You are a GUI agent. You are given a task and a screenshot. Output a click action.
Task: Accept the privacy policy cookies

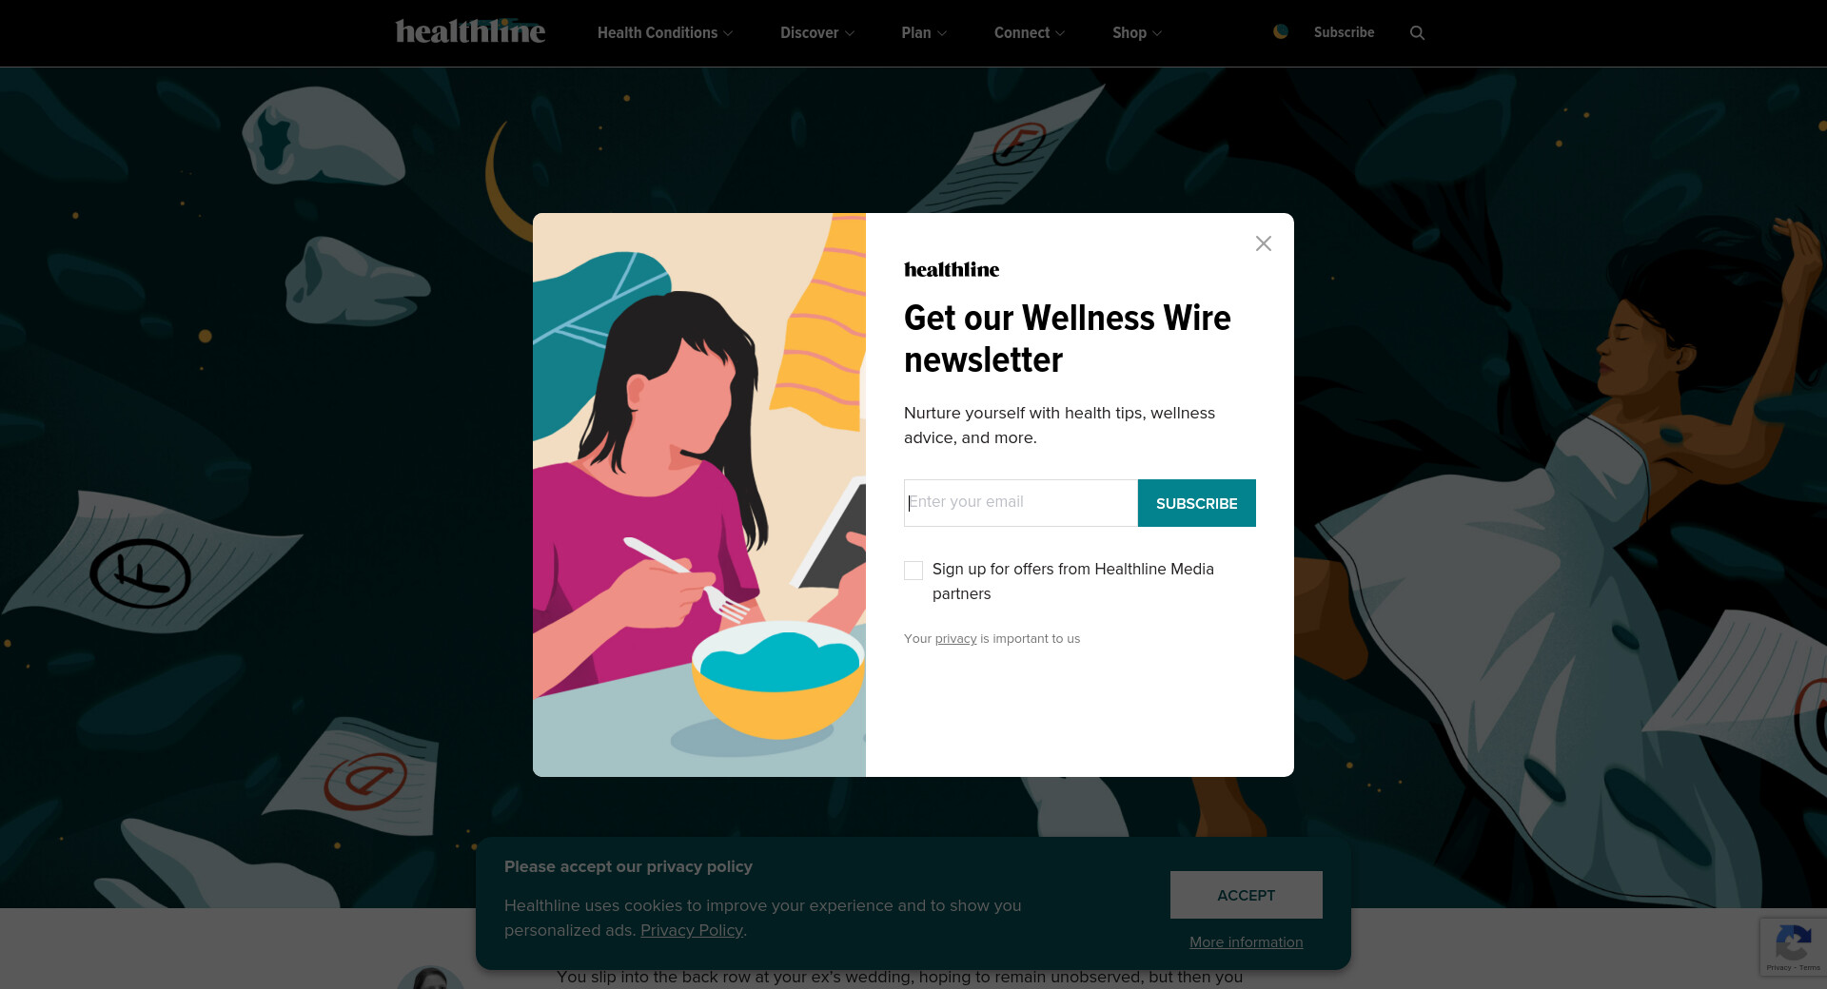pos(1247,895)
